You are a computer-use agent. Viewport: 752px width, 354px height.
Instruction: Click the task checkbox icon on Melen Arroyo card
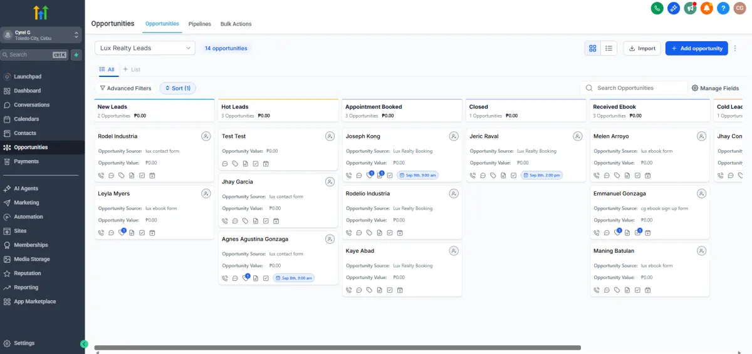click(638, 175)
